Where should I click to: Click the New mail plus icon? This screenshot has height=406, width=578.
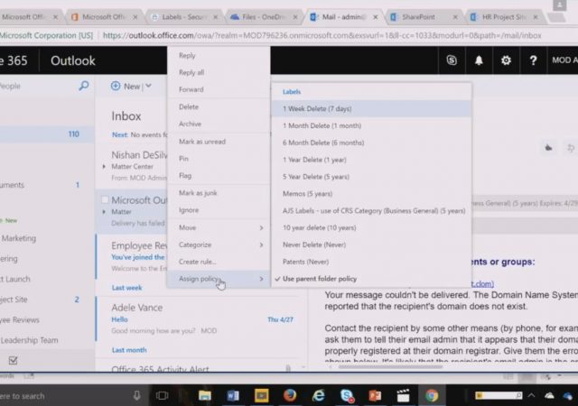coord(116,86)
